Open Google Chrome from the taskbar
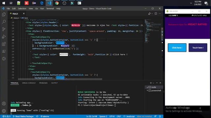Screen dimensions: 211x118 [57, 3]
